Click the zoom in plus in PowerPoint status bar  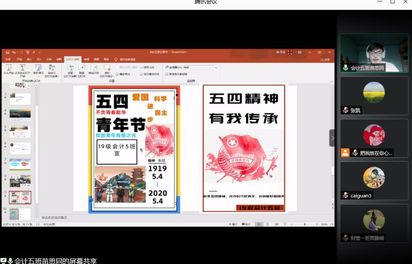tap(317, 224)
